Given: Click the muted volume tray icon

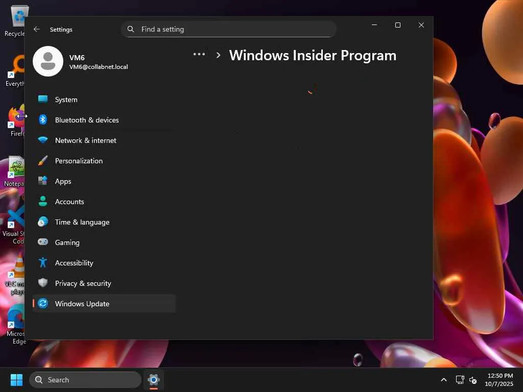Looking at the screenshot, I should 473,380.
